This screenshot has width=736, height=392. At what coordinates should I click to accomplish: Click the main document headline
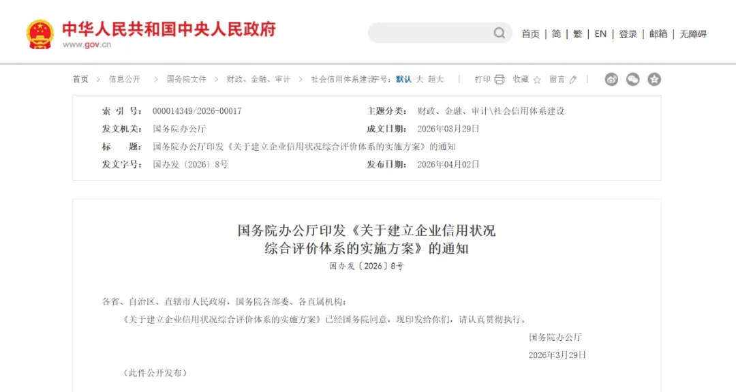pos(367,239)
